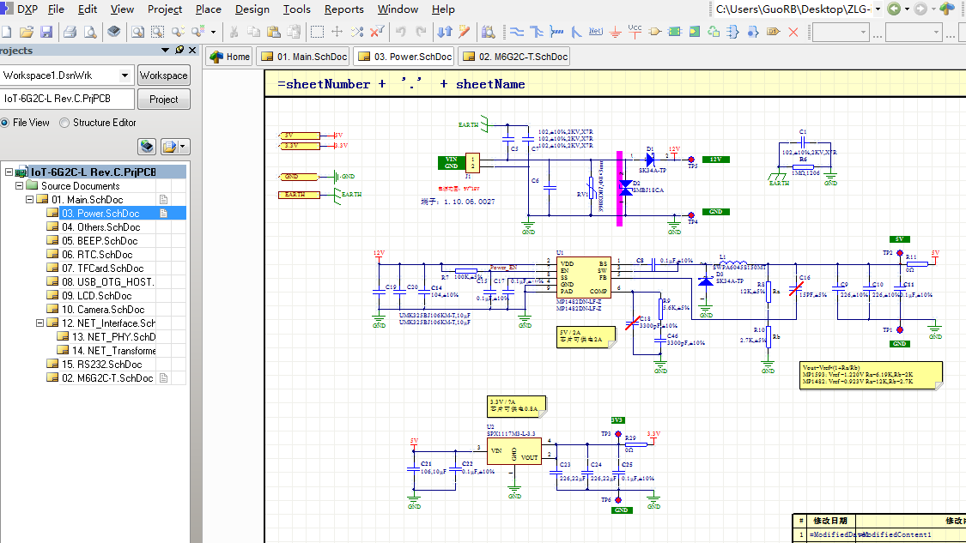Collapse the IoT-6G2C-L Rev.C.PrjPCB project node
966x543 pixels.
click(x=9, y=172)
